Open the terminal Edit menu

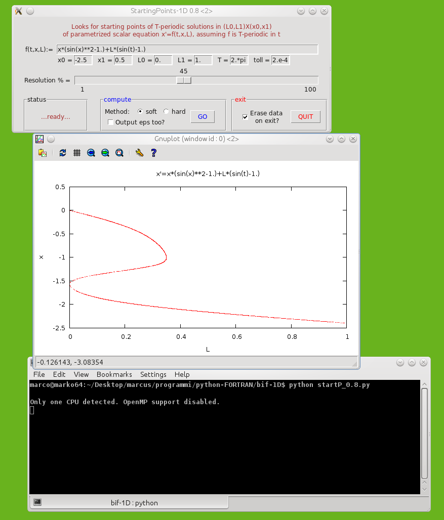59,374
